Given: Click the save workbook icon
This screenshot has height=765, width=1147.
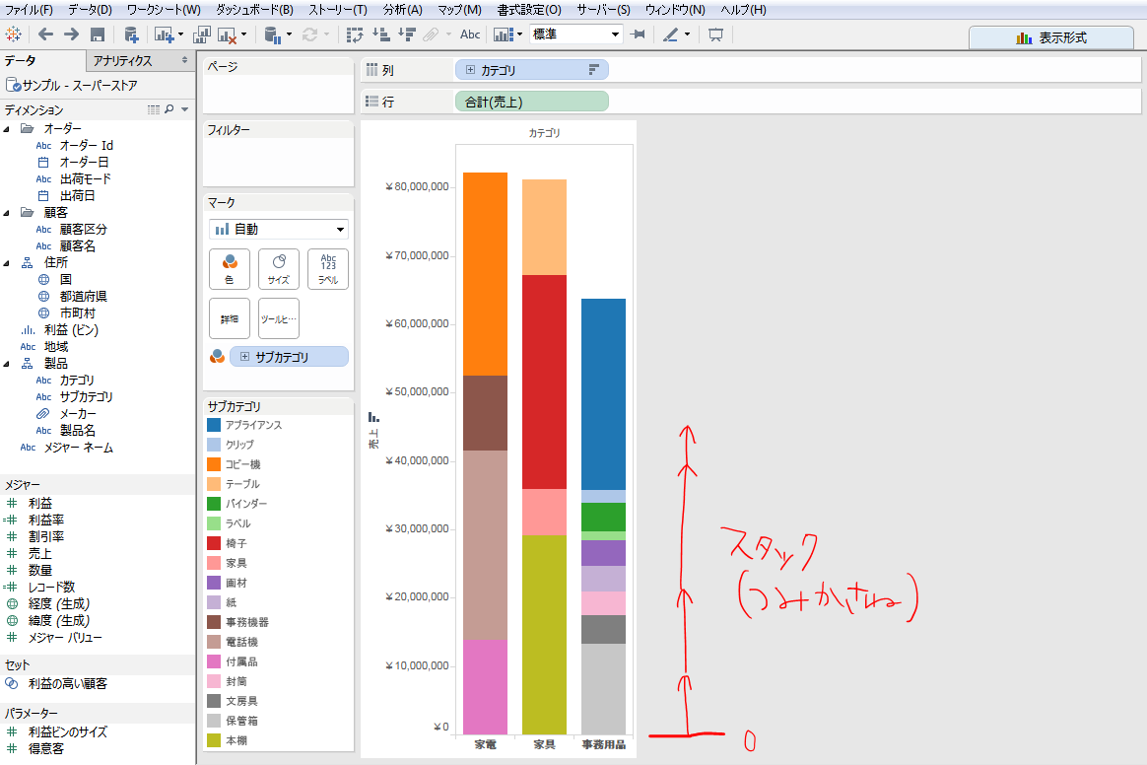Looking at the screenshot, I should [96, 34].
